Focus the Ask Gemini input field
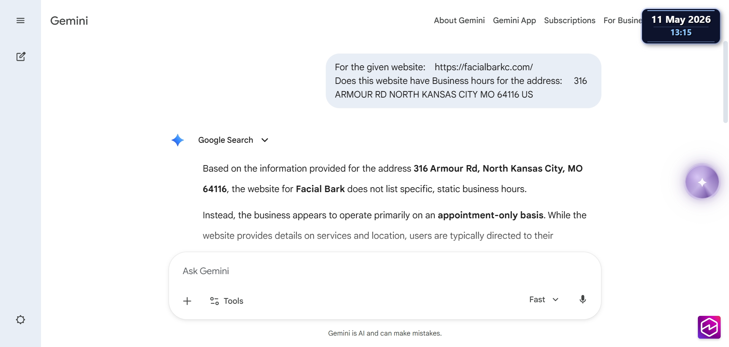Image resolution: width=729 pixels, height=347 pixels. [x=385, y=271]
